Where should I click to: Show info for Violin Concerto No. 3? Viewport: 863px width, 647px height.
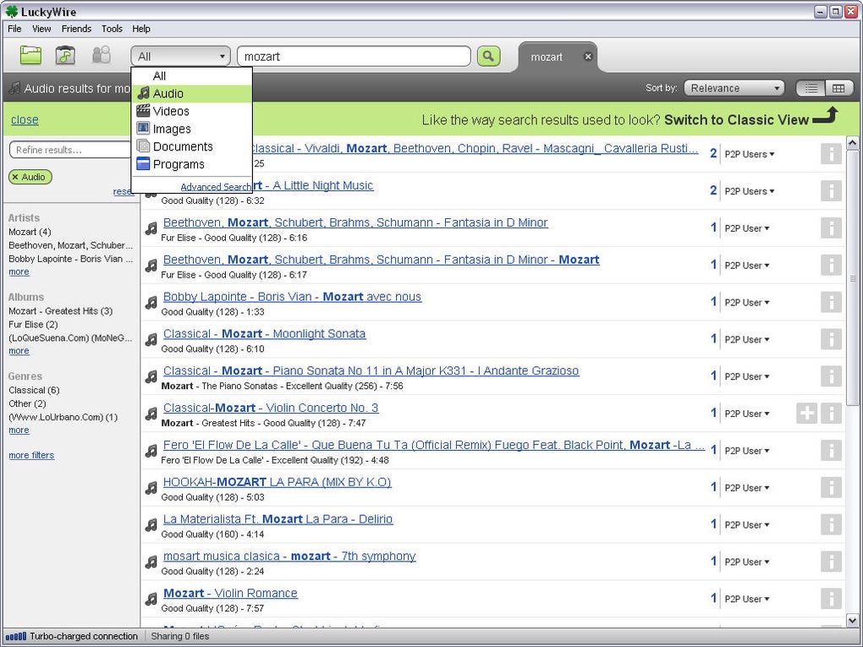click(831, 414)
